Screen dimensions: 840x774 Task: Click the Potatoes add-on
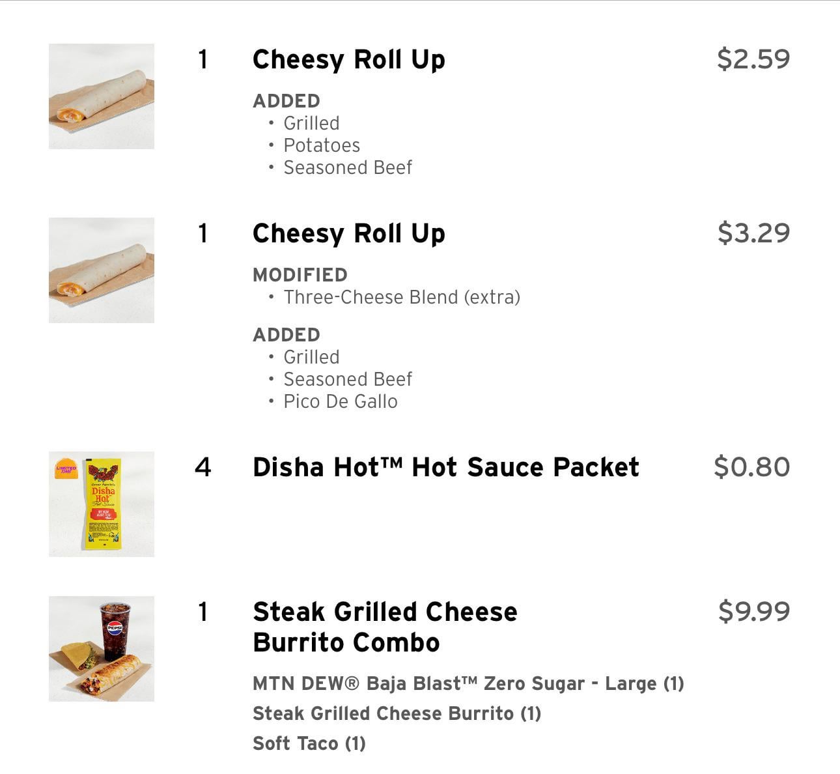tap(322, 145)
